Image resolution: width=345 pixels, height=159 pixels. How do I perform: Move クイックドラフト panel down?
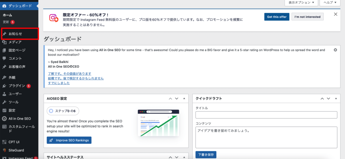[x=328, y=98]
